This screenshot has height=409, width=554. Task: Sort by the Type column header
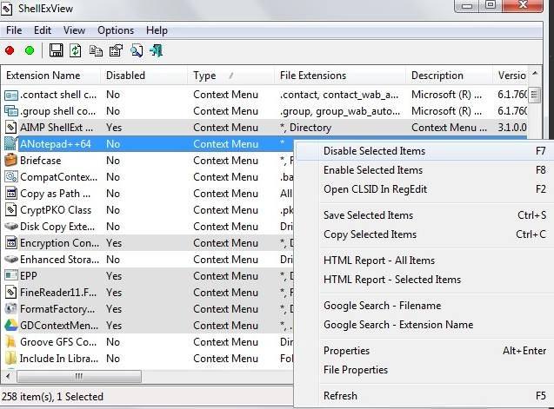point(231,76)
